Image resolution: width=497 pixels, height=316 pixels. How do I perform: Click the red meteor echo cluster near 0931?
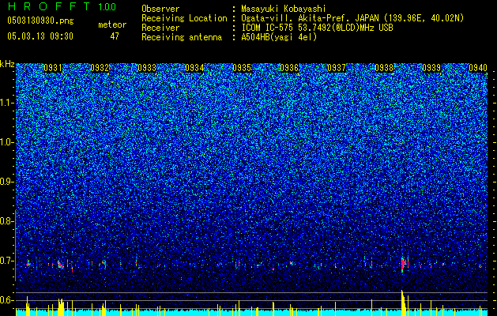point(60,265)
